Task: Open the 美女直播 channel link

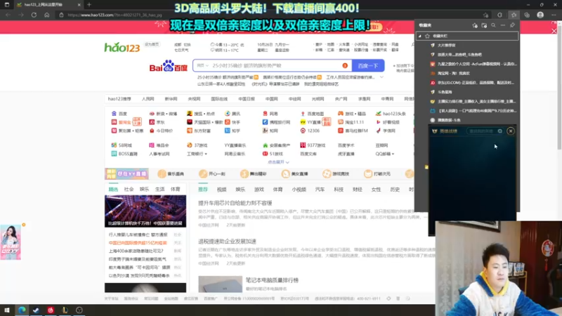Action: point(294,173)
